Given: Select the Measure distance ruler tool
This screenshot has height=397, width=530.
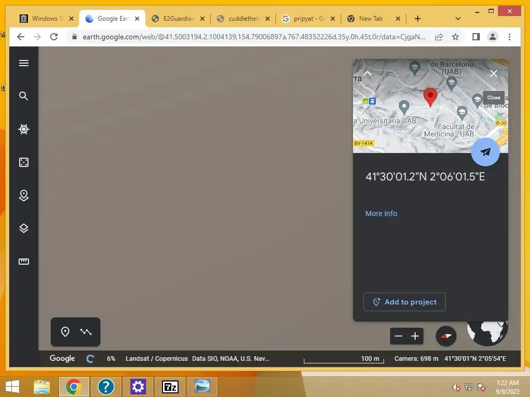Looking at the screenshot, I should click(x=24, y=261).
